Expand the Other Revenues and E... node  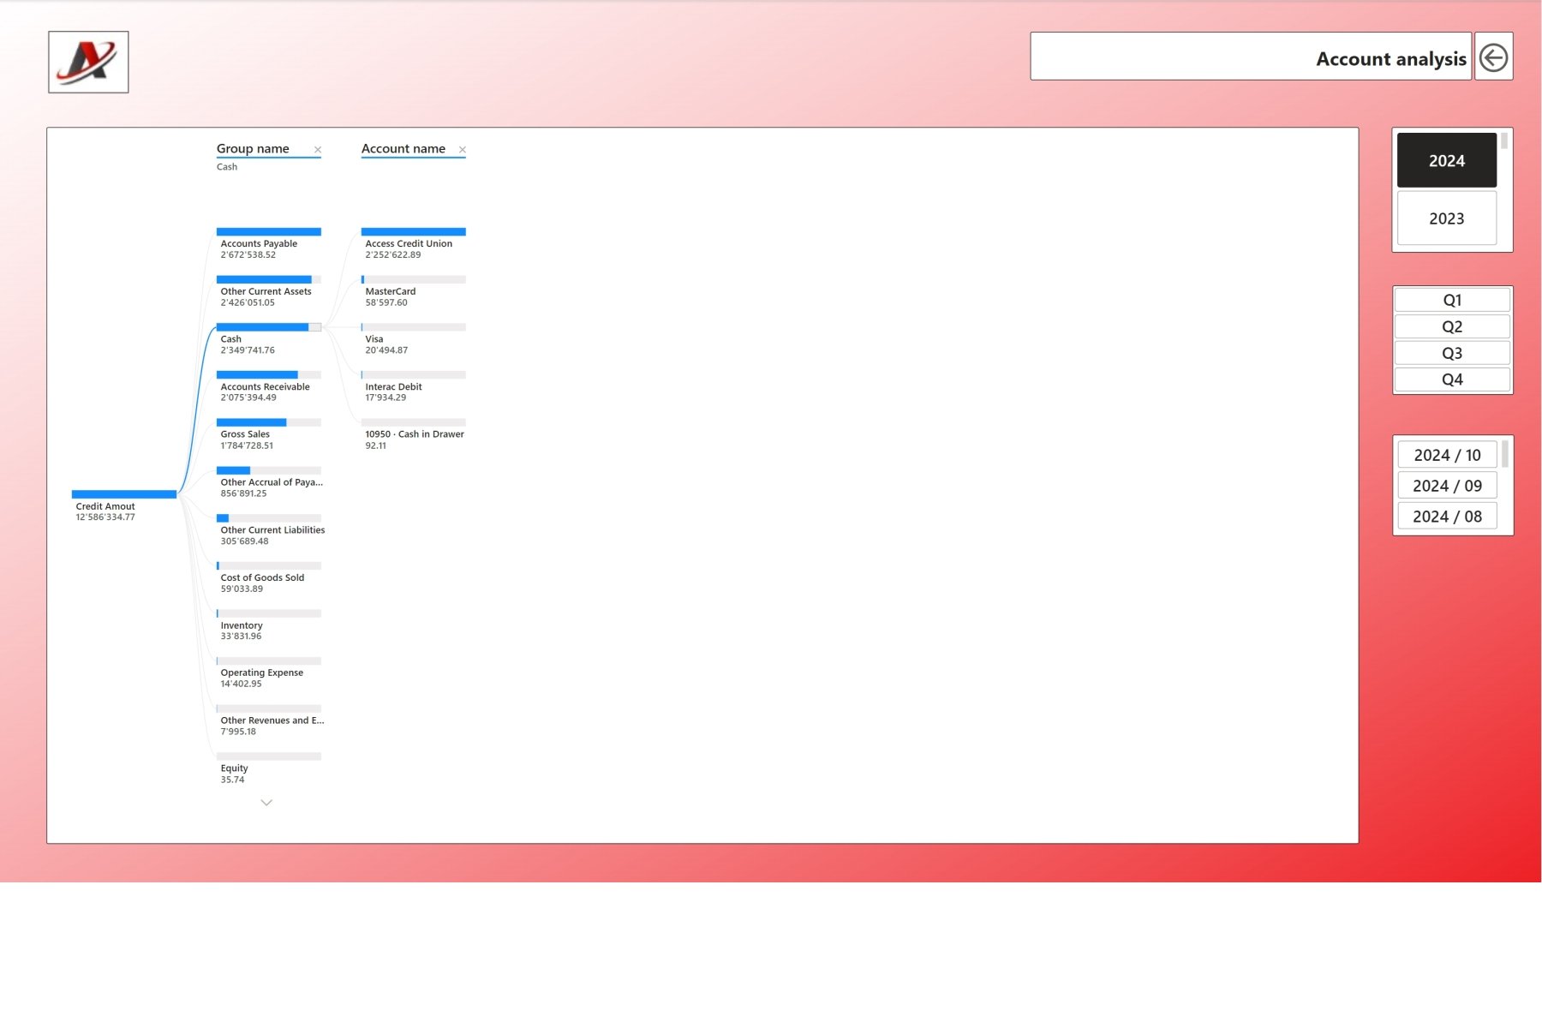click(269, 720)
